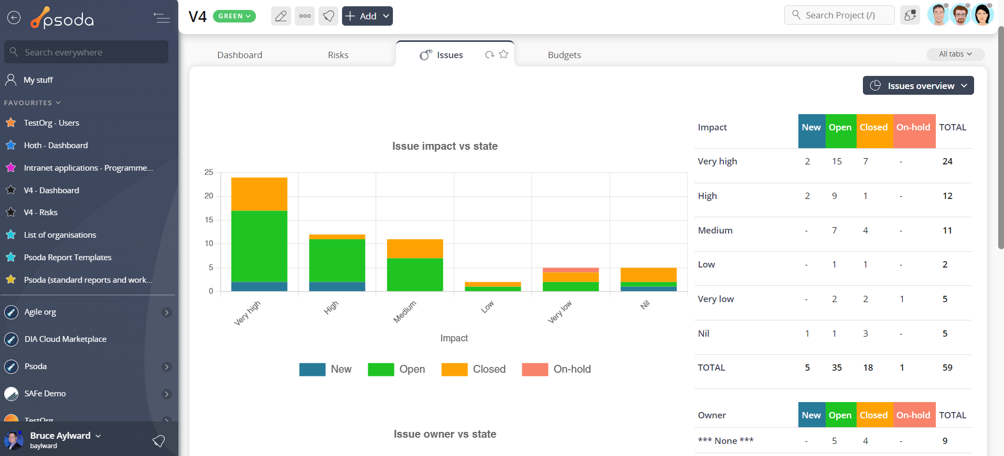The height and width of the screenshot is (456, 1004).
Task: Toggle the New series in chart legend
Action: point(325,369)
